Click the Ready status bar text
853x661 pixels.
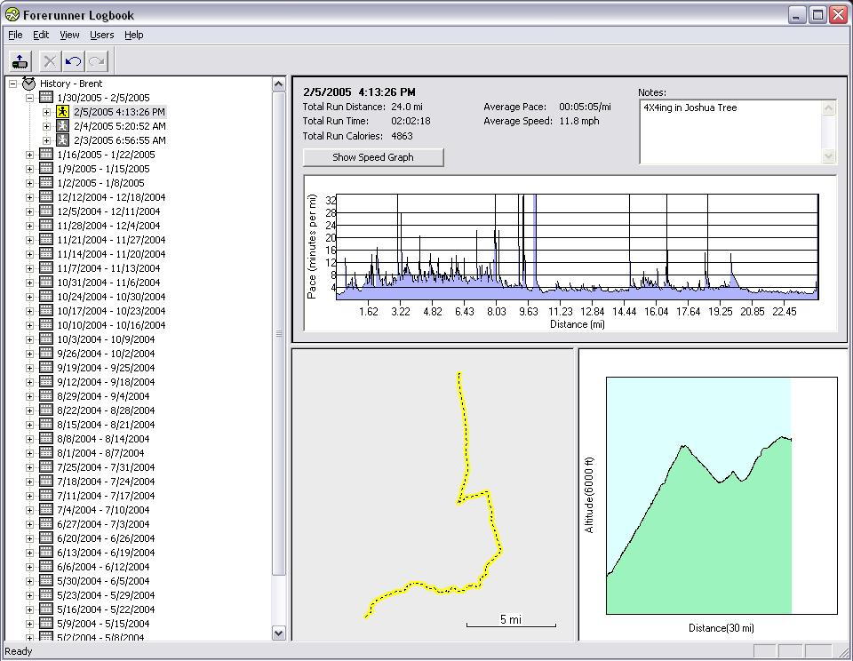click(19, 651)
